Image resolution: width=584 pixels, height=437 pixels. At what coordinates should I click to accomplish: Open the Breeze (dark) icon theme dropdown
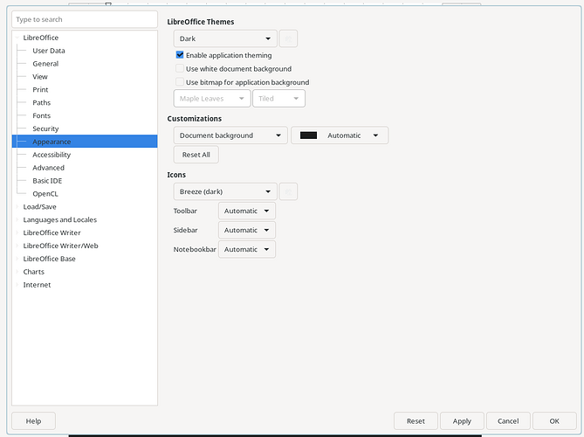point(225,191)
